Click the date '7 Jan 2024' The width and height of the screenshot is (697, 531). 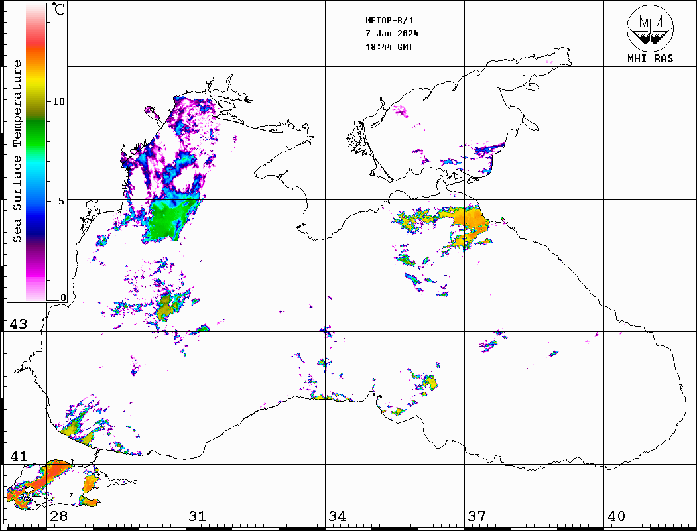tap(392, 34)
